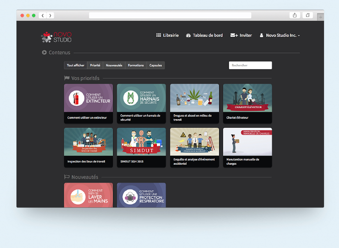Click the Nouveautés section heading
Image resolution: width=339 pixels, height=248 pixels.
pos(85,177)
